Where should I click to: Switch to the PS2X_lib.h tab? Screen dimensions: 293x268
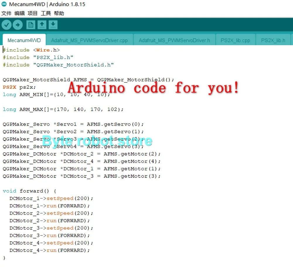pos(273,40)
